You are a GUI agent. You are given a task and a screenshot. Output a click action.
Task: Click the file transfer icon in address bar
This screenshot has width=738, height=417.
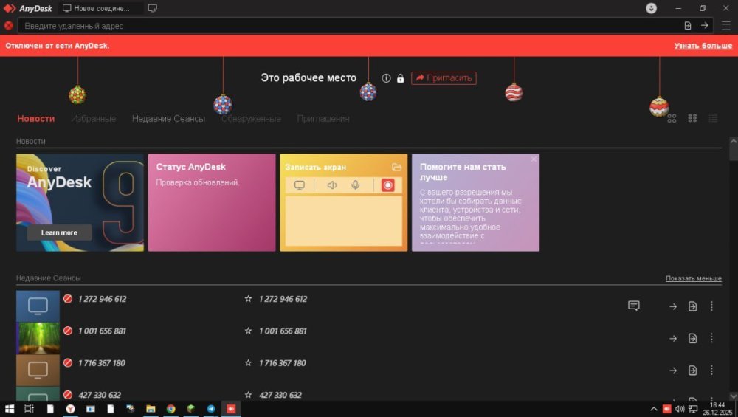[x=688, y=25]
